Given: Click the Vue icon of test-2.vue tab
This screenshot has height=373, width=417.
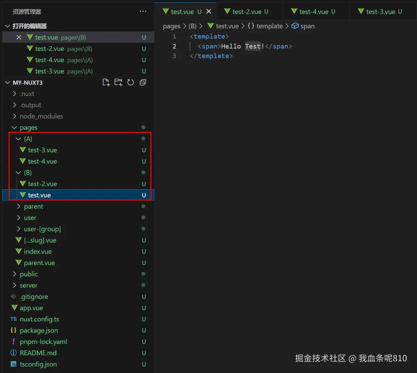Looking at the screenshot, I should pyautogui.click(x=227, y=11).
